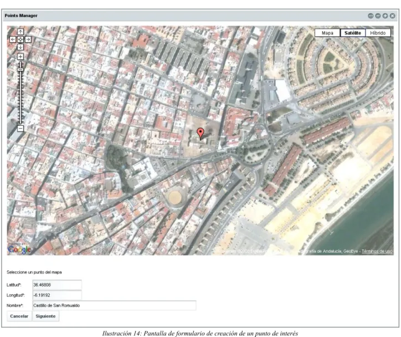The width and height of the screenshot is (401, 337).
Task: Switch to the Híbrido map view
Action: 378,33
